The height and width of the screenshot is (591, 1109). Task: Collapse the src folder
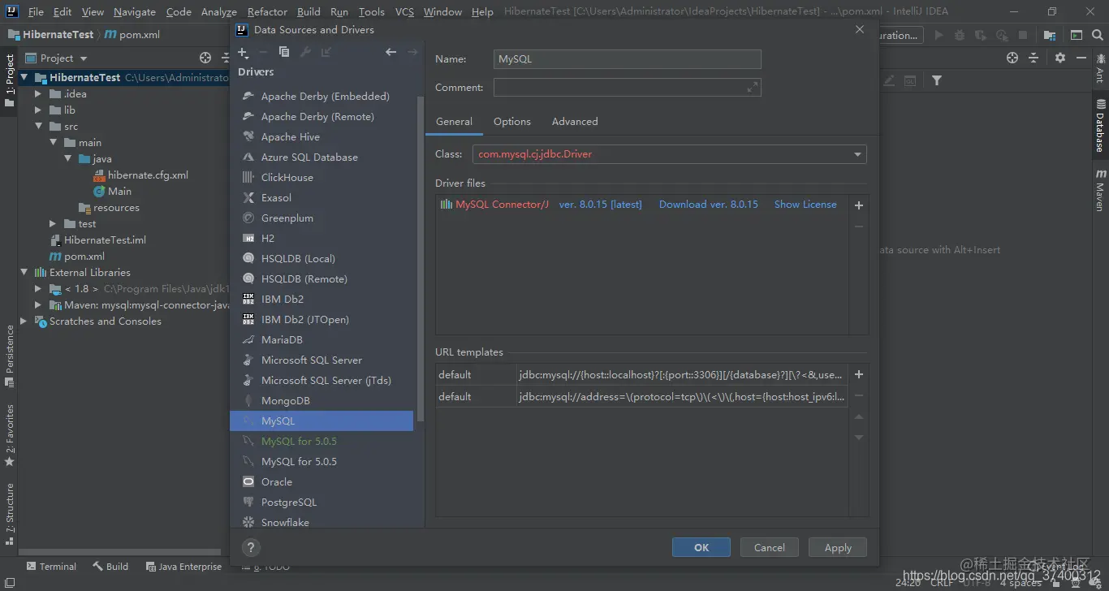click(38, 127)
